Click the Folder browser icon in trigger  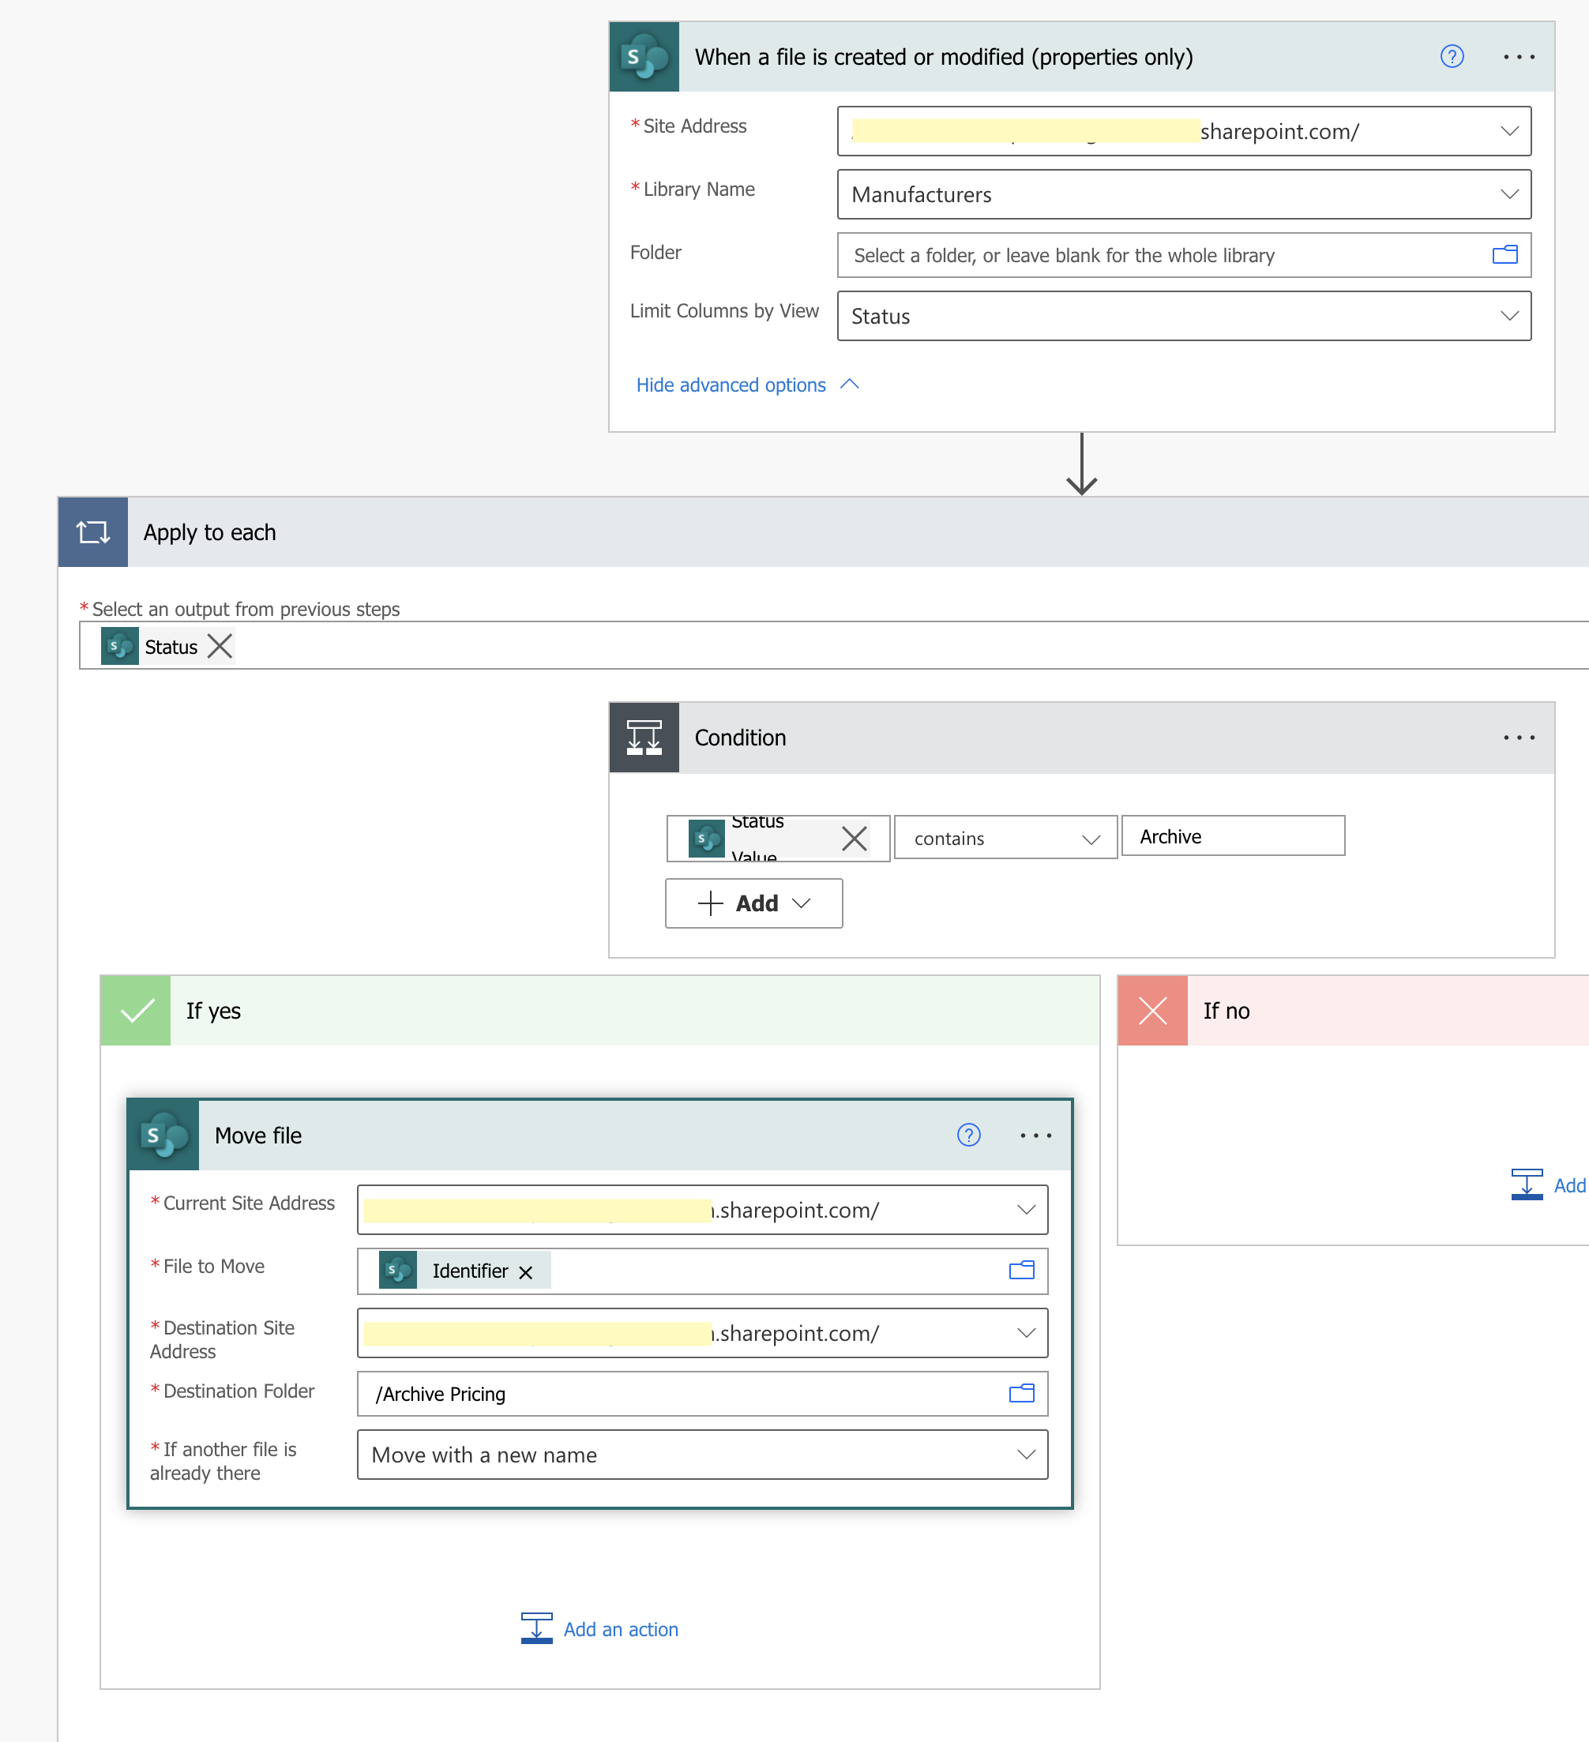(1505, 253)
